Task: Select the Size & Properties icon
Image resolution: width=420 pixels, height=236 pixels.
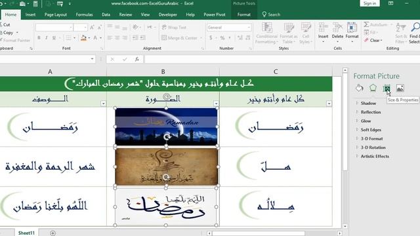Action: (x=387, y=88)
